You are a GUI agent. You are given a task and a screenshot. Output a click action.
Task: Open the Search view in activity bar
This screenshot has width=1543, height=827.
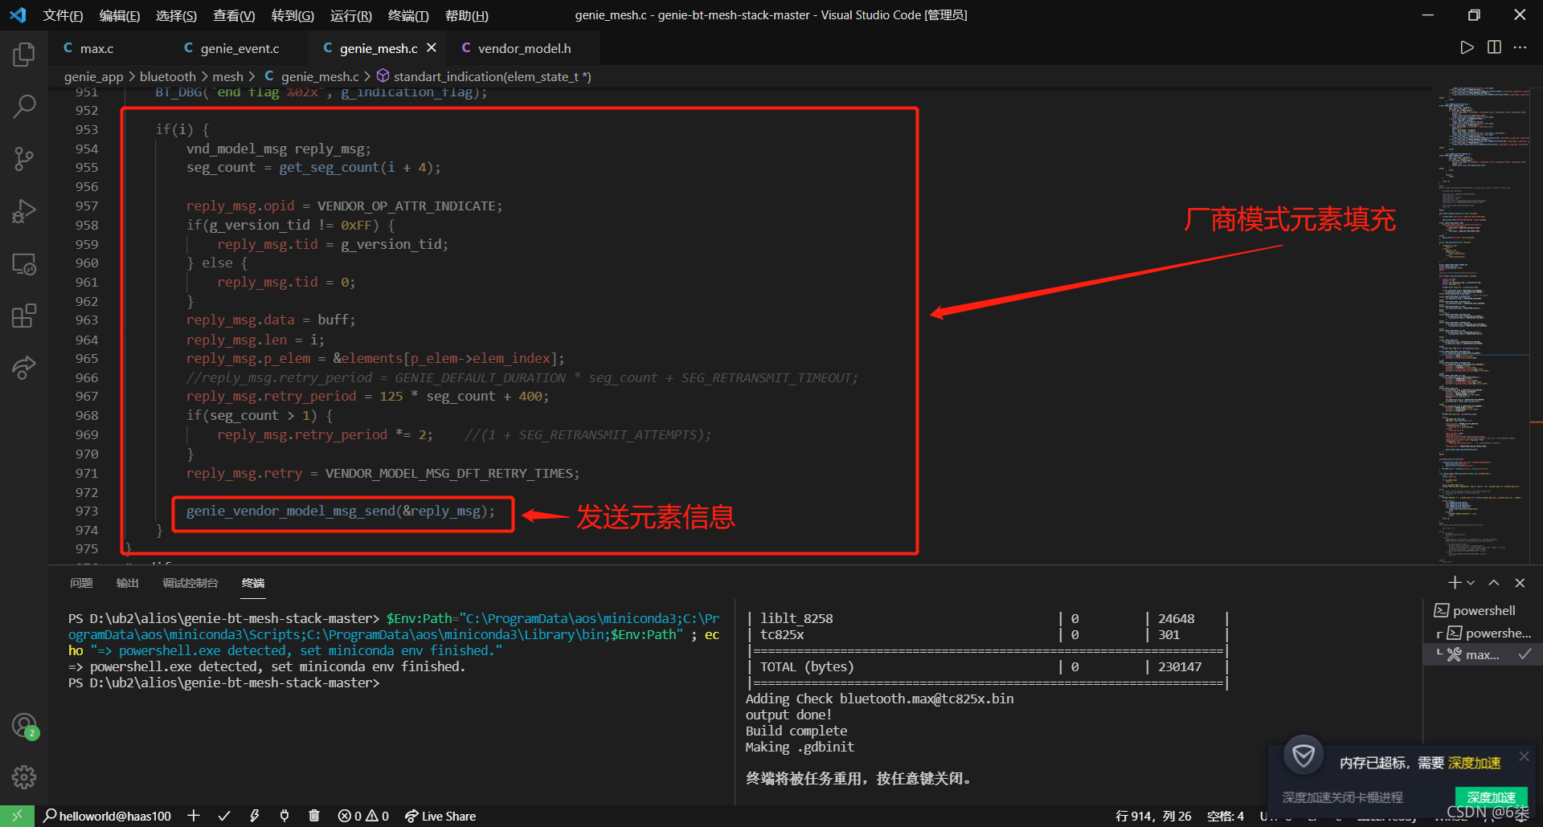tap(24, 107)
